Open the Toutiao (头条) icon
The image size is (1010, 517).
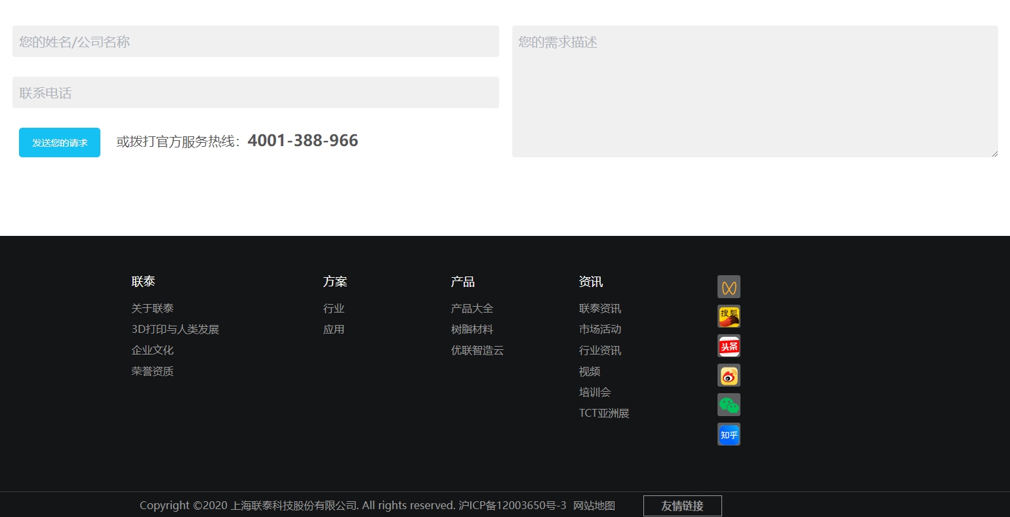[729, 345]
